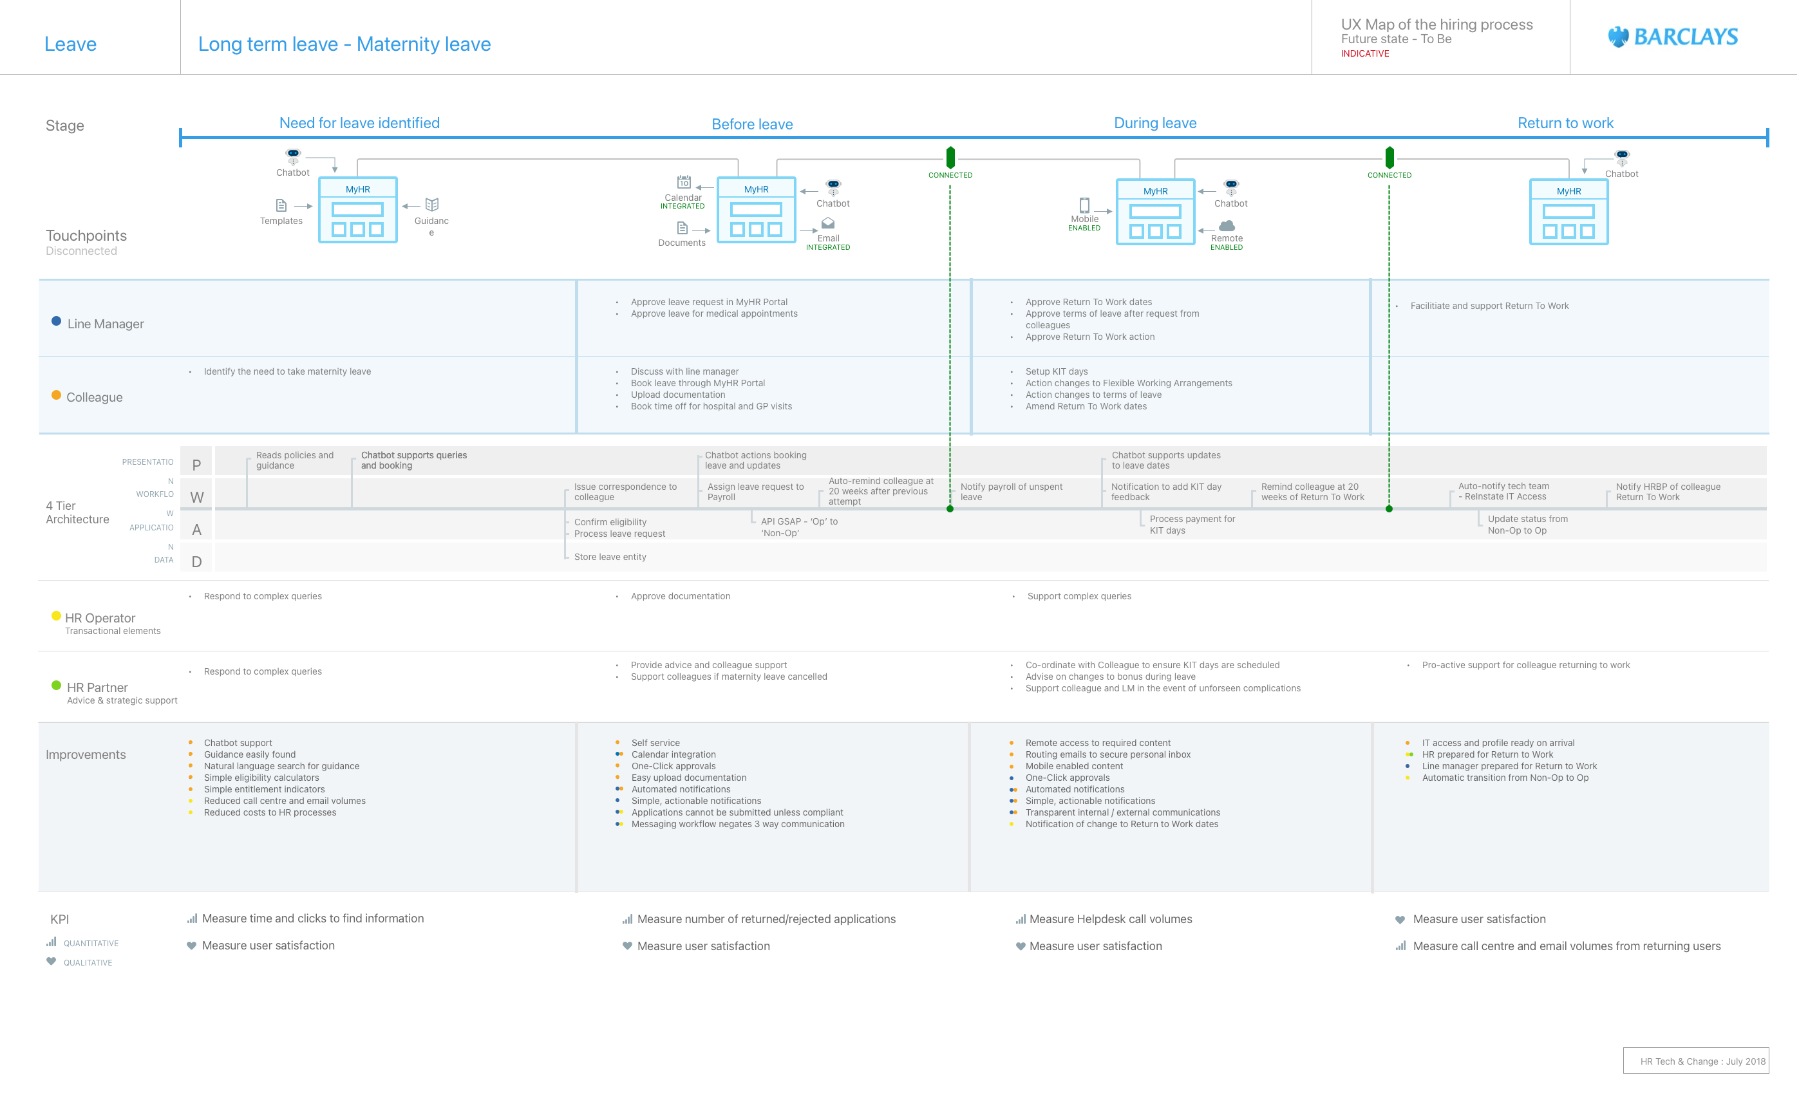Click the Barclays eagle logo
1799x1102 pixels.
click(1619, 37)
